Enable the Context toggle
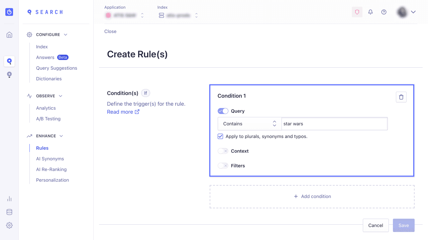This screenshot has width=428, height=240. click(x=223, y=151)
